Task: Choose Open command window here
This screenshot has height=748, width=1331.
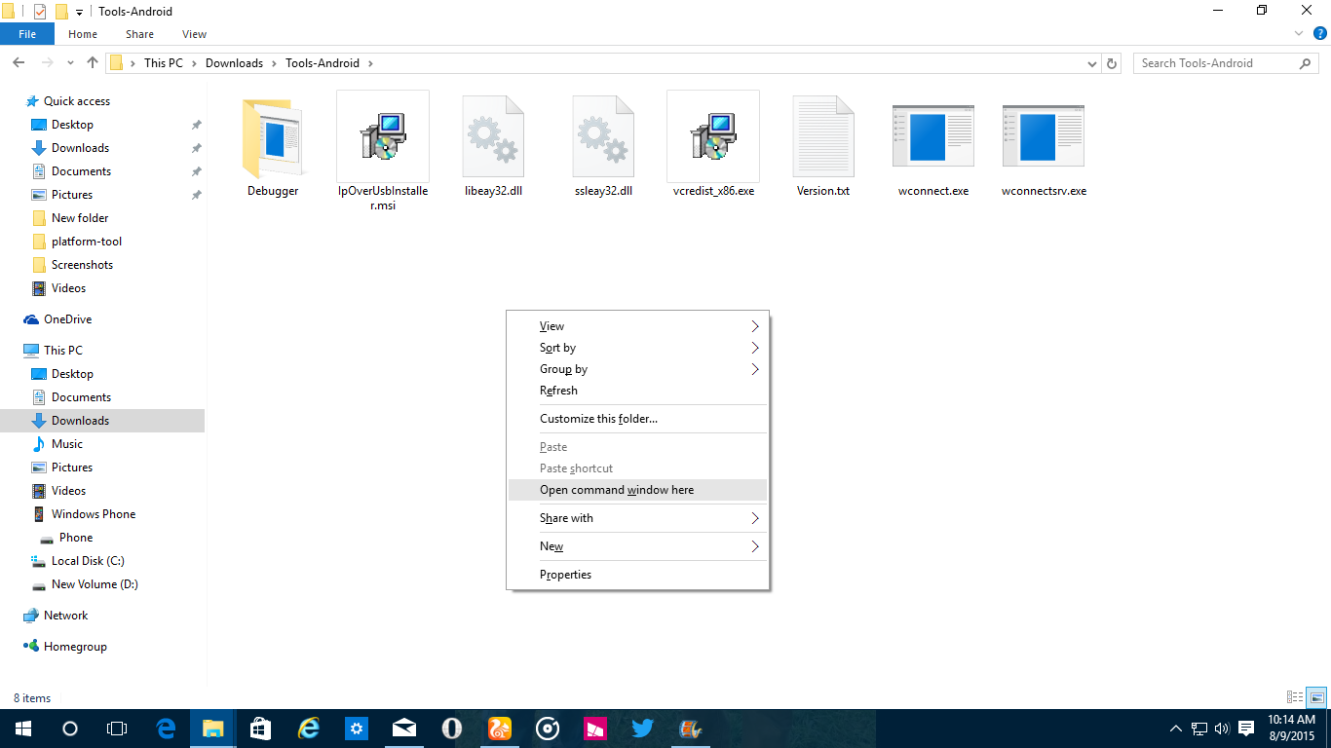Action: pyautogui.click(x=617, y=490)
